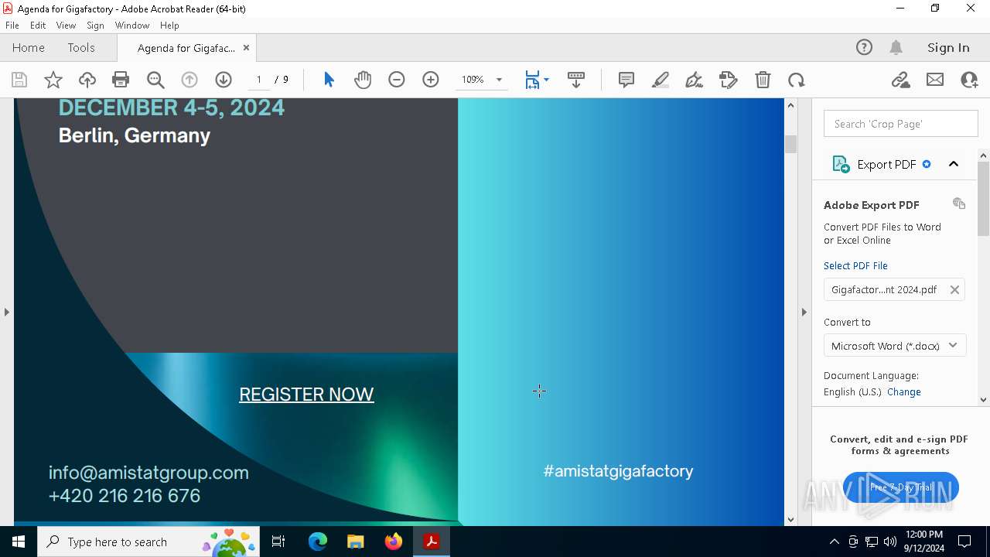Activate the hand pan tool

click(363, 80)
